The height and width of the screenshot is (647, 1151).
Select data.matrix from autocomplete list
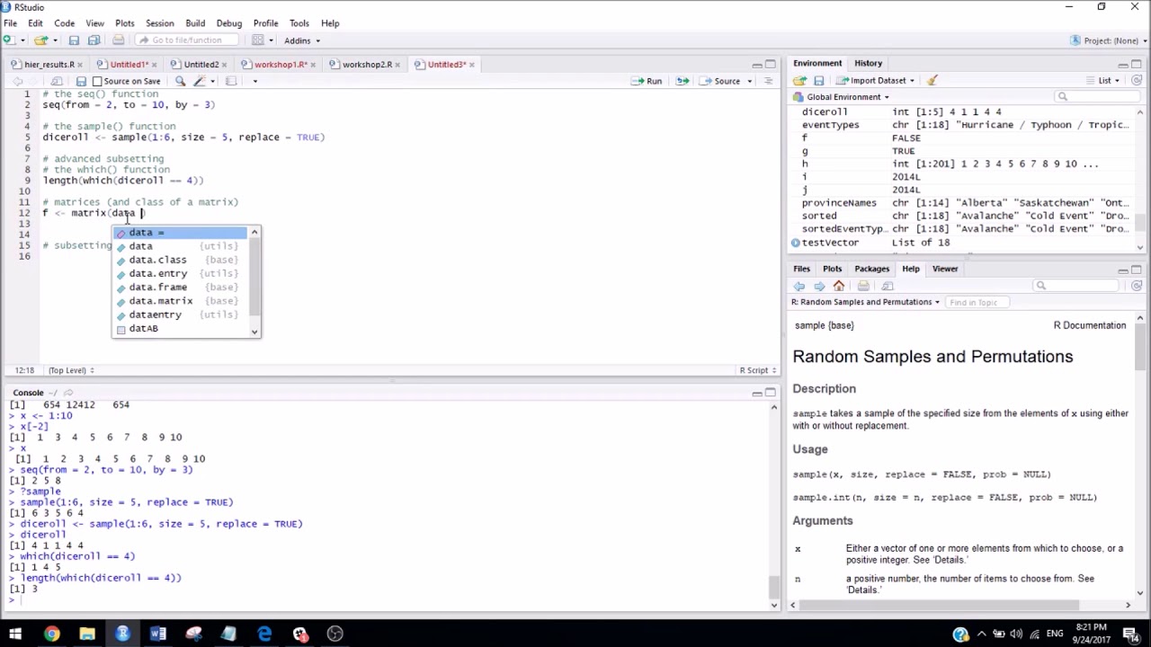tap(180, 301)
